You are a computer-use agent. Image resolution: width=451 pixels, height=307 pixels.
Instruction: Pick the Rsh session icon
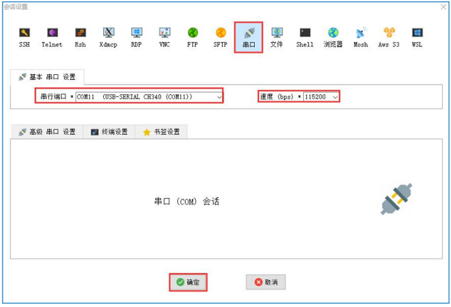(x=80, y=37)
